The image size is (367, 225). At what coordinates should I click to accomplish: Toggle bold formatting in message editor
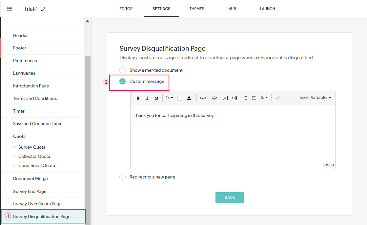pos(138,98)
